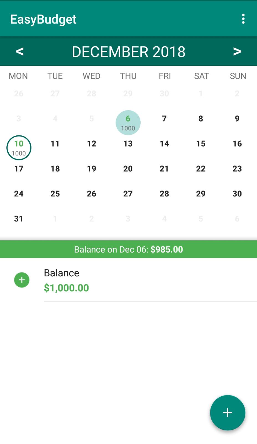Go to previous month arrow
Screen dimensions: 257x444
click(20, 51)
